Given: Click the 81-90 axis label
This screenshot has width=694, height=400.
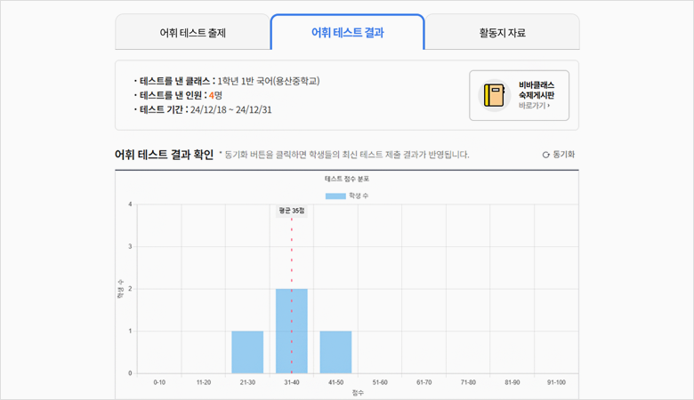Looking at the screenshot, I should (x=512, y=382).
